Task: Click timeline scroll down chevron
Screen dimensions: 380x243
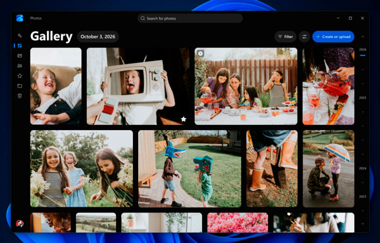Action: coord(362,223)
